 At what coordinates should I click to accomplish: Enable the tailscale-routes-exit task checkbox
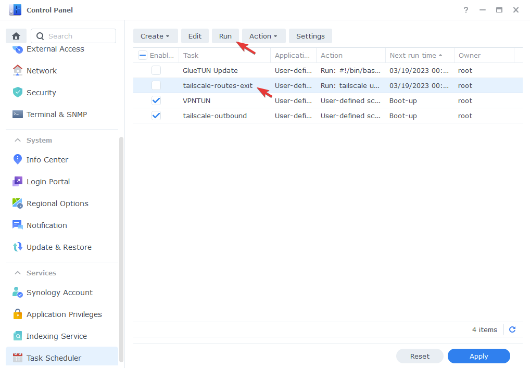point(156,85)
